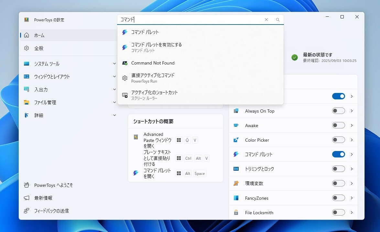Click the FancyZones module icon
The width and height of the screenshot is (380, 232).
pos(236,198)
